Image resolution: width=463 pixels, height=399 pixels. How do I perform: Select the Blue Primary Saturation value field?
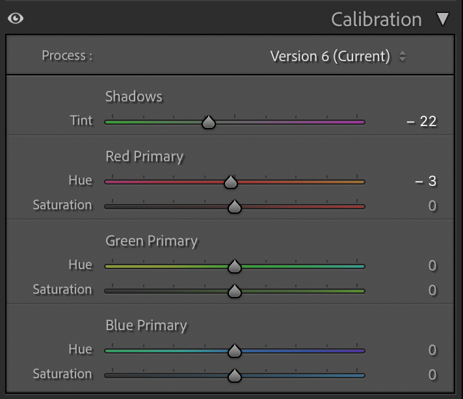click(x=432, y=375)
